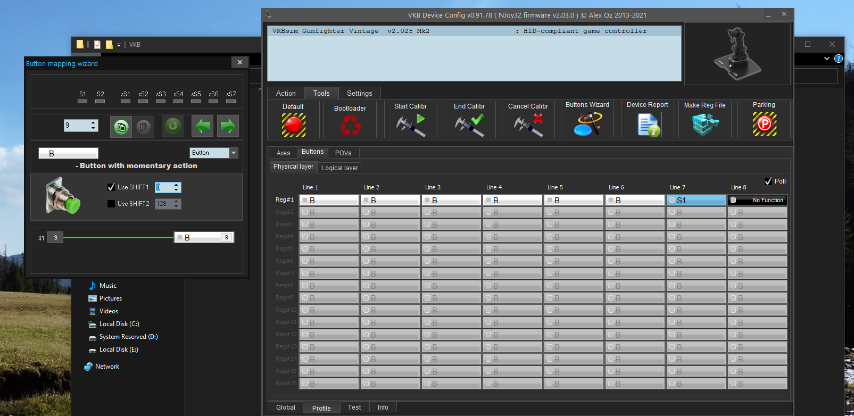Select the Reg#1 Line 1 button cell
854x416 pixels.
(x=329, y=200)
